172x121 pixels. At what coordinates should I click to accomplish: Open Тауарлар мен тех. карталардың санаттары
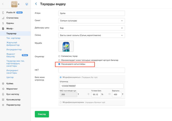15,63
